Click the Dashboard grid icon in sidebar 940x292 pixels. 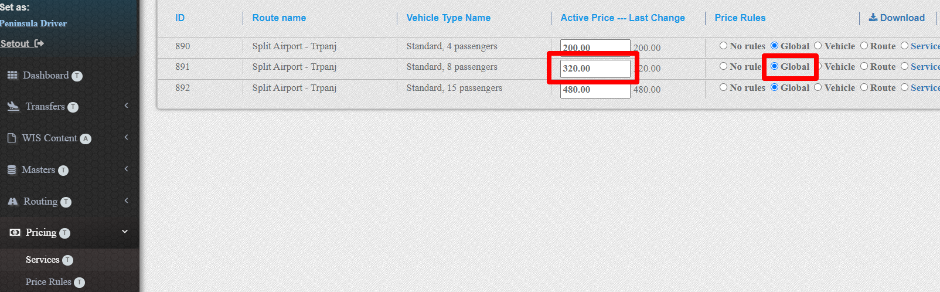pos(12,76)
